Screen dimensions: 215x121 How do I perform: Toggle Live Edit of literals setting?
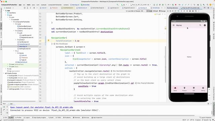coord(135,11)
